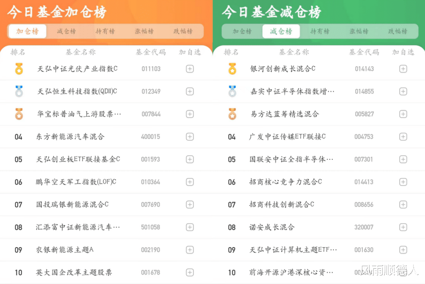
Task: Add 广发中证传媒ETF联接C to watchlist
Action: point(403,136)
